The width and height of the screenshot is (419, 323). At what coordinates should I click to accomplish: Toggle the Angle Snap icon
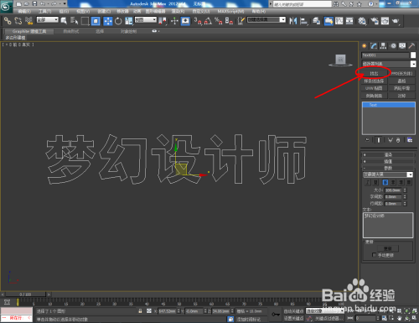pyautogui.click(x=208, y=21)
